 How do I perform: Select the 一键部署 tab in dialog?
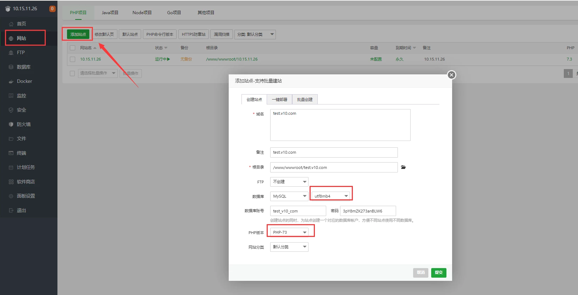279,100
